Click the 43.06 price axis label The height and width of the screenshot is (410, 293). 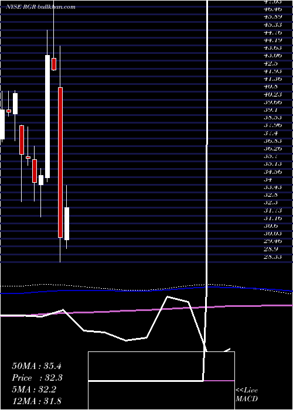[x=274, y=56]
